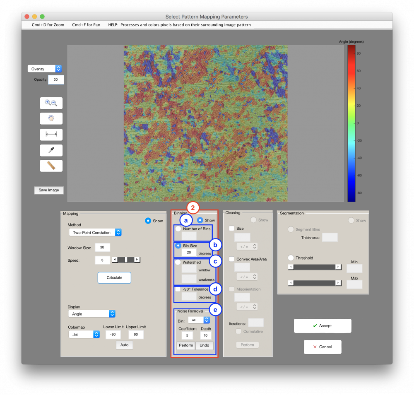The image size is (414, 395).
Task: Click the Watershed window input field
Action: (x=189, y=269)
